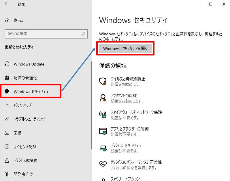The height and width of the screenshot is (181, 230).
Task: Click the 回復 recovery icon
Action: 7,133
